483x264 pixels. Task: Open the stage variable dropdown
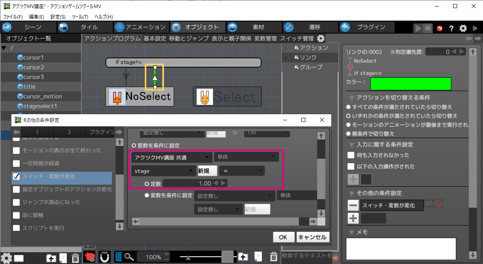(163, 171)
